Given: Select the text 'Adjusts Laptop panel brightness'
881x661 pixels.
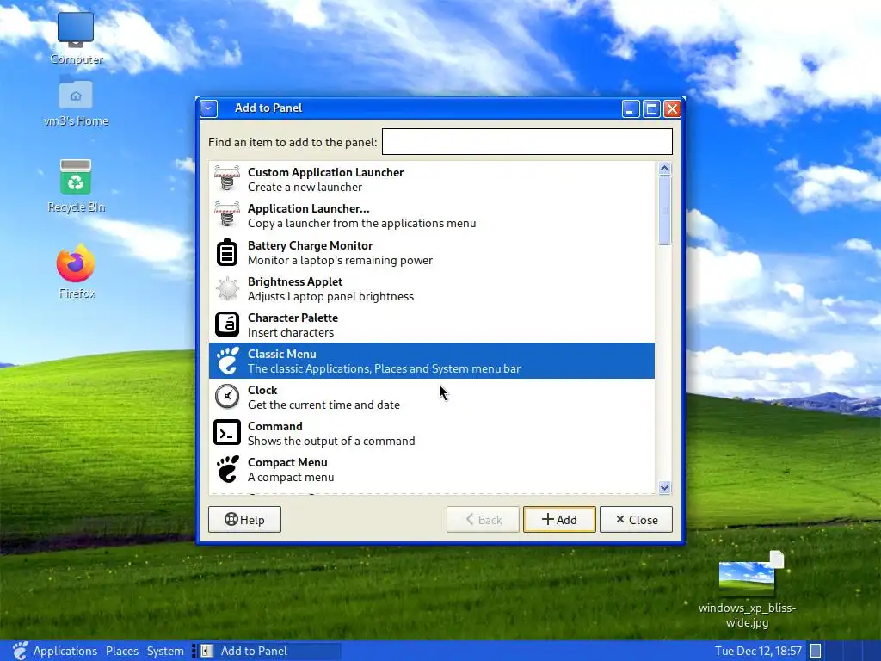Looking at the screenshot, I should (330, 296).
